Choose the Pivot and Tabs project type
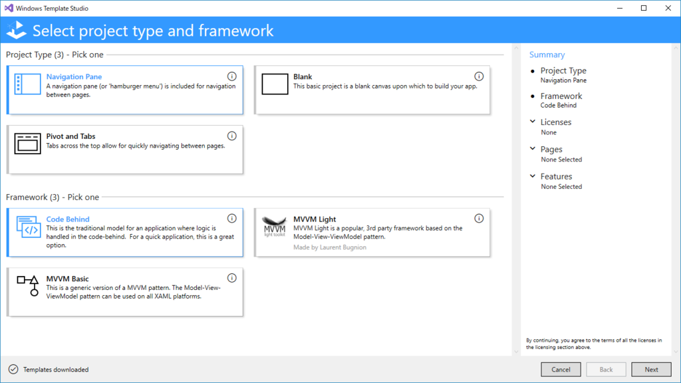This screenshot has width=681, height=383. click(x=125, y=150)
